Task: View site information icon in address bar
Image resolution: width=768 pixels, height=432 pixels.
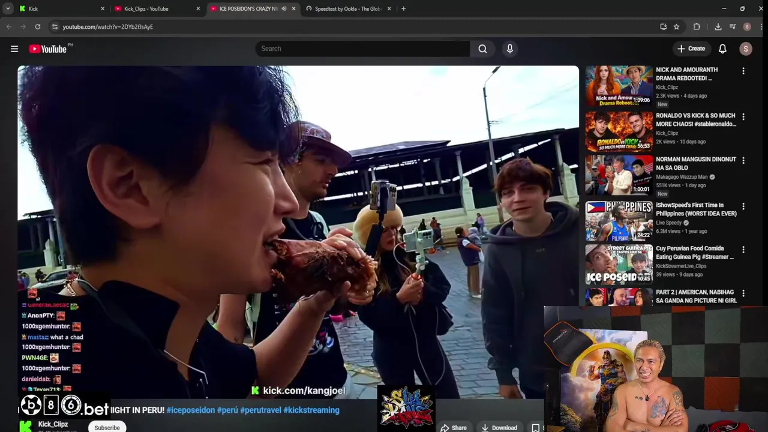Action: click(55, 26)
